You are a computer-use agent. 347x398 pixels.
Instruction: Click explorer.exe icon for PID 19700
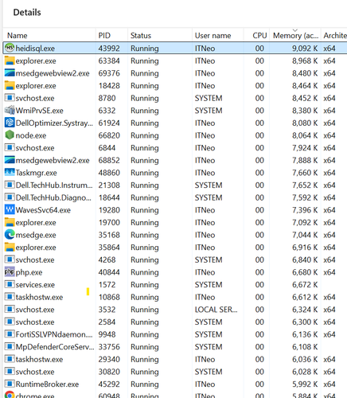pyautogui.click(x=10, y=222)
